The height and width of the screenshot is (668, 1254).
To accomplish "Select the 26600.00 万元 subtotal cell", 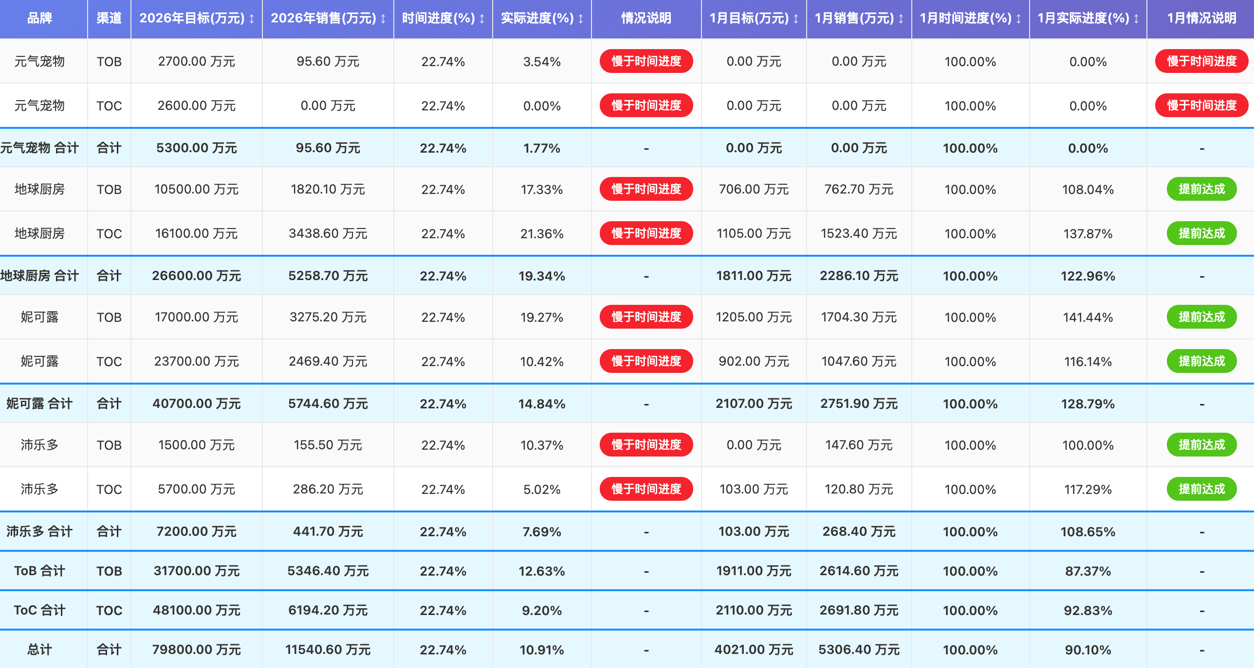I will [x=197, y=276].
